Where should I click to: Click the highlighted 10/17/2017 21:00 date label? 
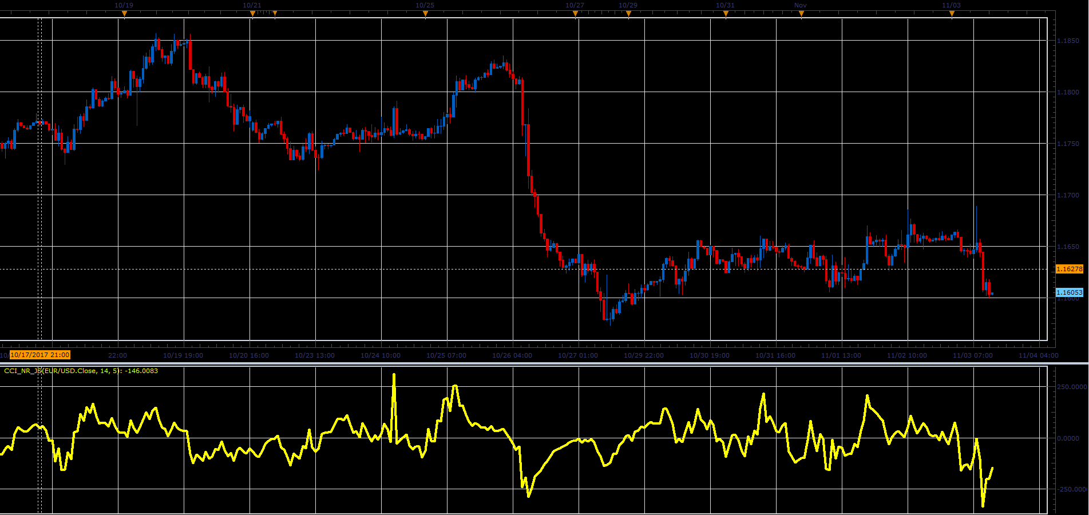pos(40,355)
